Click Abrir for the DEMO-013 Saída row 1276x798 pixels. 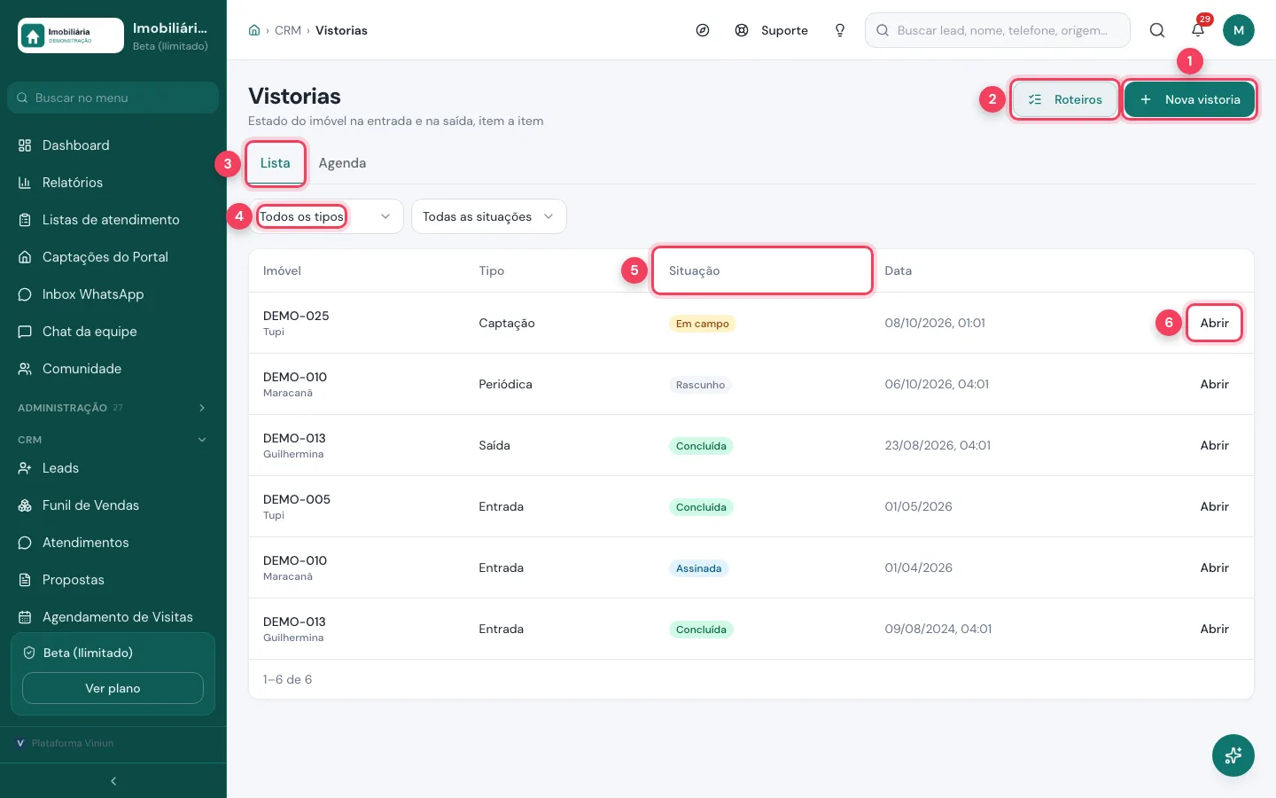(1214, 445)
